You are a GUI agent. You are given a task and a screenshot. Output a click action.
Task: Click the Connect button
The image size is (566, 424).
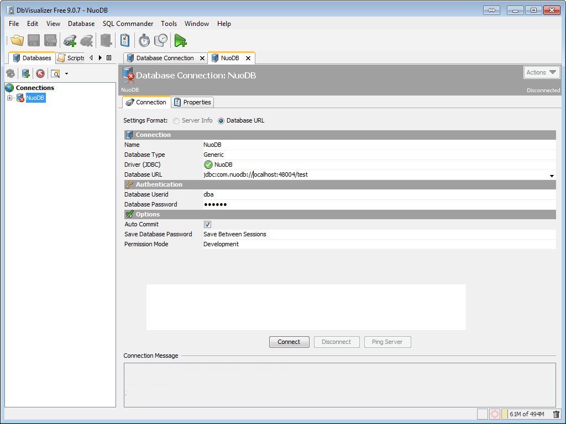pyautogui.click(x=289, y=342)
